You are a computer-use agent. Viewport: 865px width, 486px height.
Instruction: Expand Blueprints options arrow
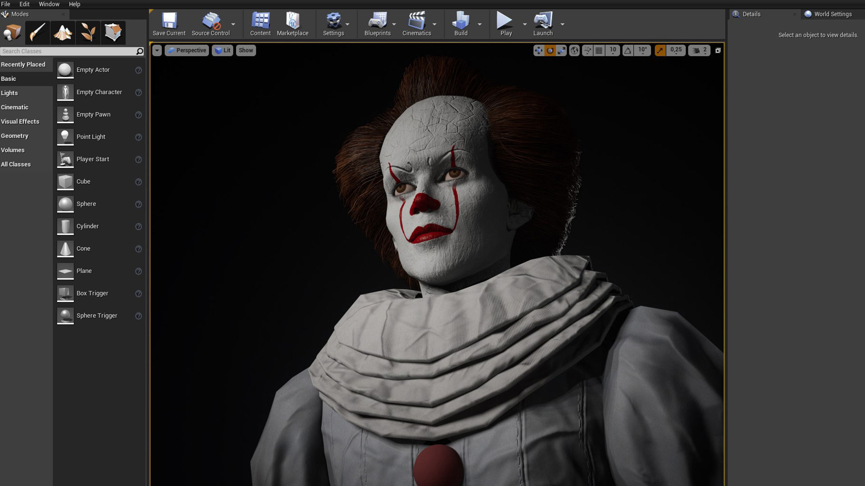point(394,24)
